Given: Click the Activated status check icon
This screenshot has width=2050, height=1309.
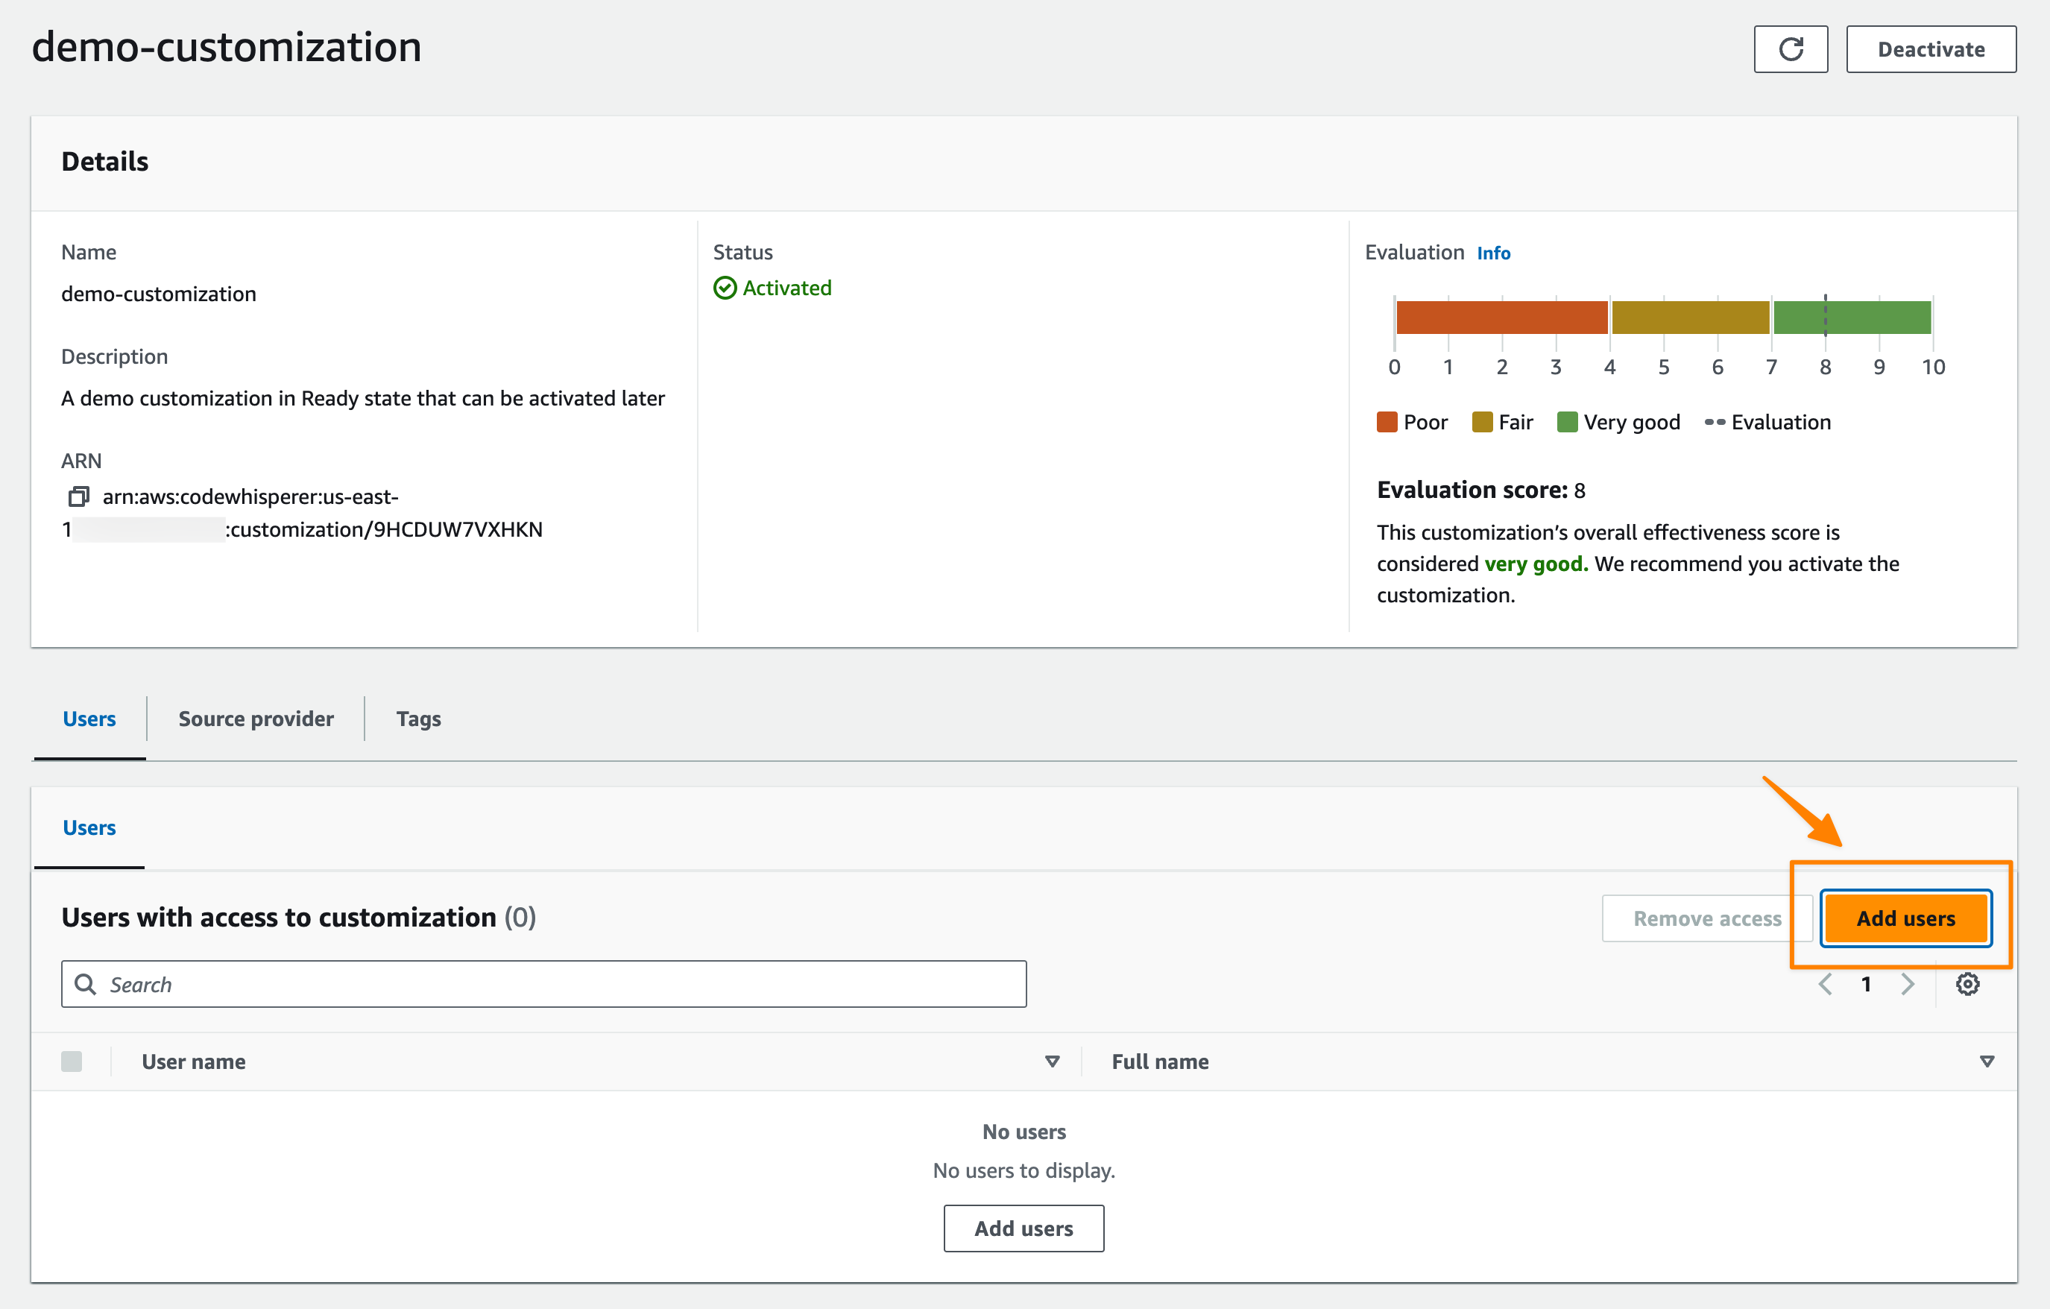Looking at the screenshot, I should click(725, 288).
